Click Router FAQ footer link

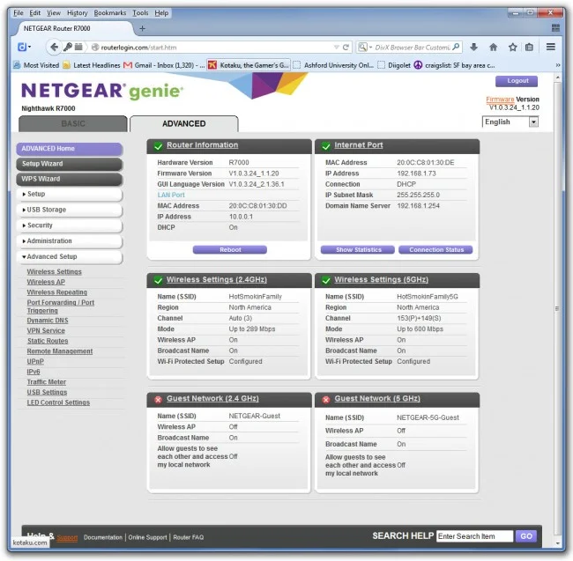188,537
